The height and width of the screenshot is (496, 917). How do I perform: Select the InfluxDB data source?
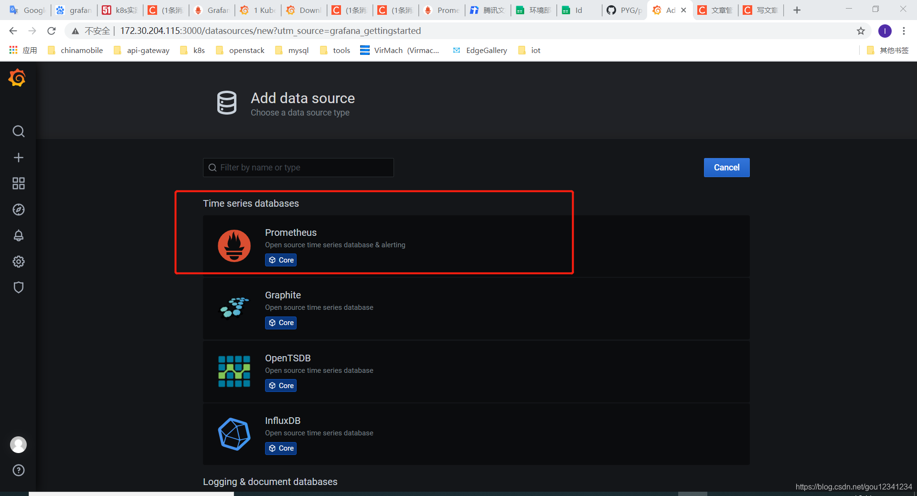click(x=476, y=434)
